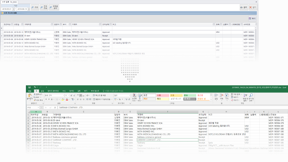This screenshot has width=288, height=162.
Task: Switch to the 데이터 Data tab in Excel
Action: pos(71,91)
